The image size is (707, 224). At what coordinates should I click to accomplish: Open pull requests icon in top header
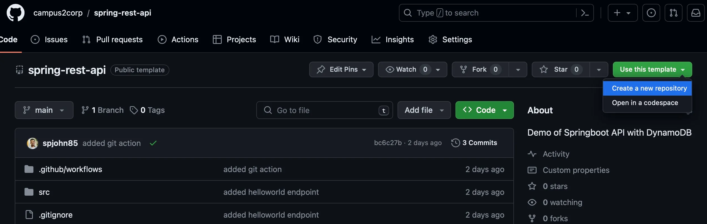tap(673, 13)
